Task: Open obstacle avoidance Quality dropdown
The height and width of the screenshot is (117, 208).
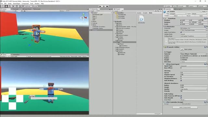Action: pos(194,89)
